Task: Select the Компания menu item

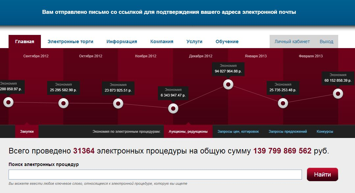Action: 162,41
